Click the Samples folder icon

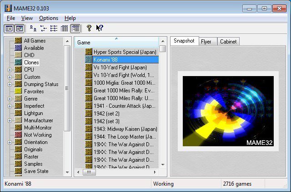pyautogui.click(x=18, y=163)
